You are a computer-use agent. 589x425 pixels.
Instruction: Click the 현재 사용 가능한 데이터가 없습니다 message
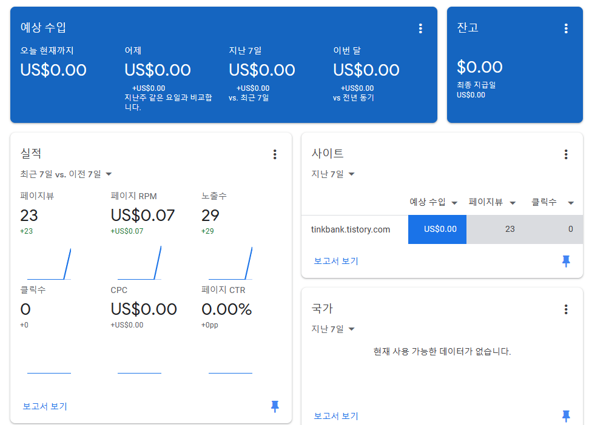click(x=442, y=352)
